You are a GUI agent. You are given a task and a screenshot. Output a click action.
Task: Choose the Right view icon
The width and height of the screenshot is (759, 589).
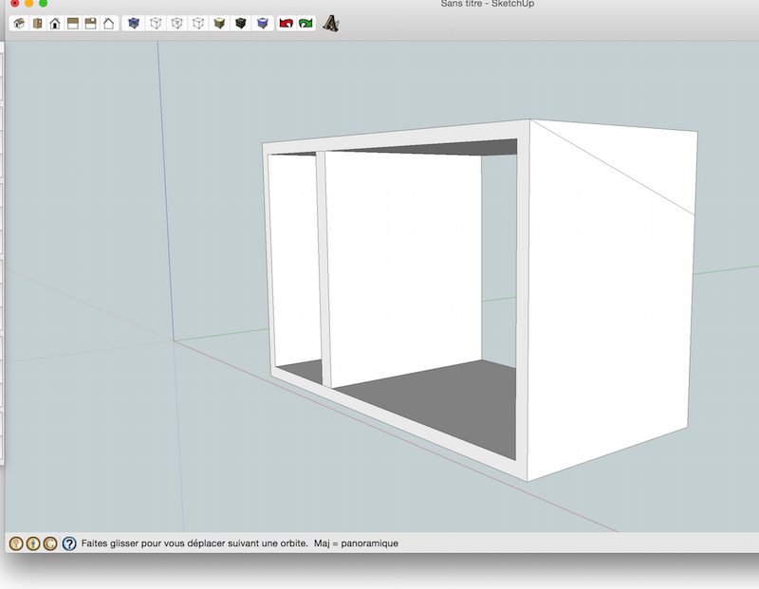[x=73, y=23]
